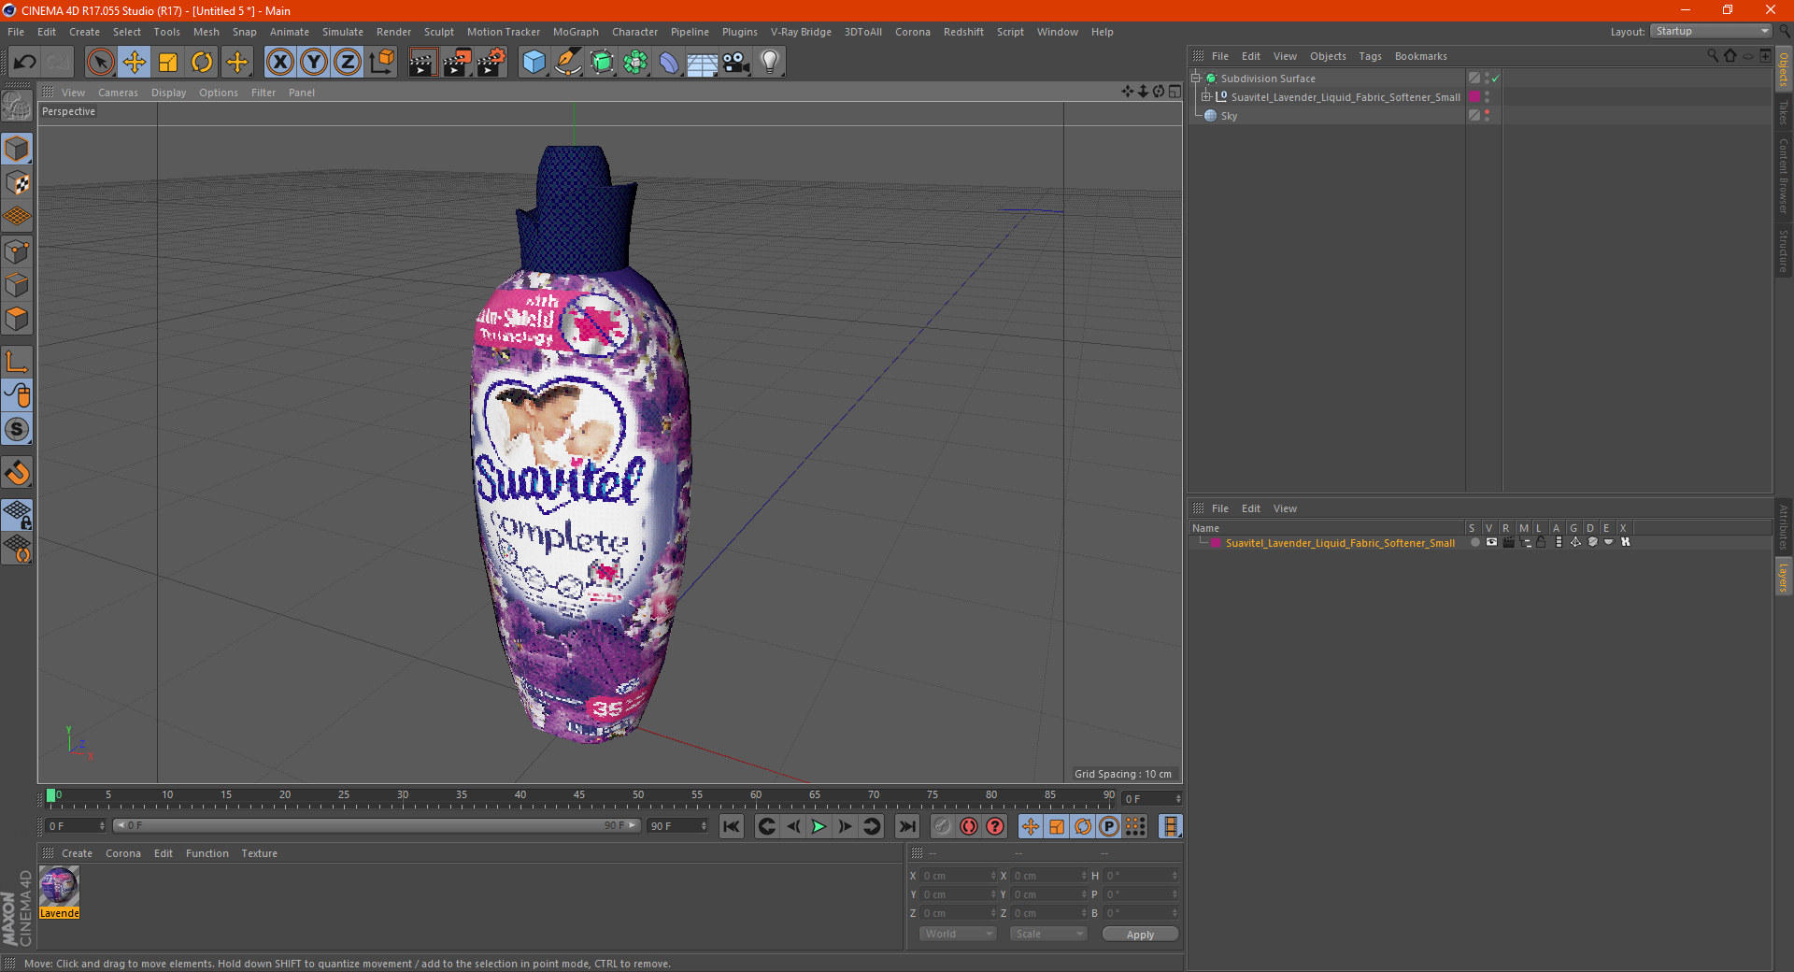Screen dimensions: 1794x972
Task: Open the Content Browser side tab
Action: (1784, 176)
